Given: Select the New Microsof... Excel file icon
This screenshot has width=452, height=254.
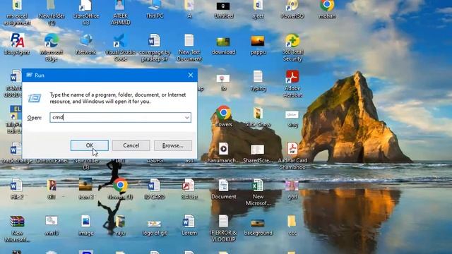Looking at the screenshot, I should click(258, 192).
